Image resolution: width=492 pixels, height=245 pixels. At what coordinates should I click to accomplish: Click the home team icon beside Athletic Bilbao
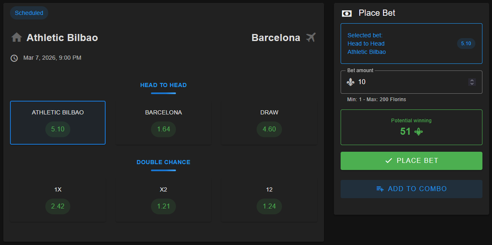coord(16,37)
